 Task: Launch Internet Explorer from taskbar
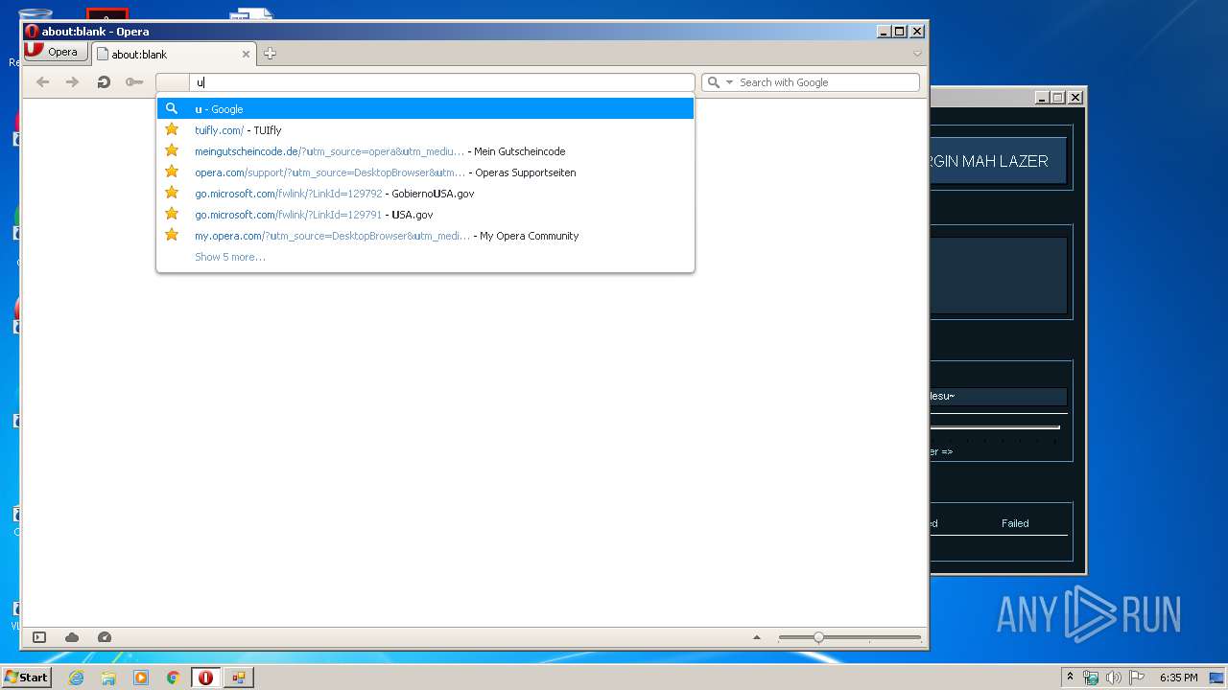(x=76, y=678)
